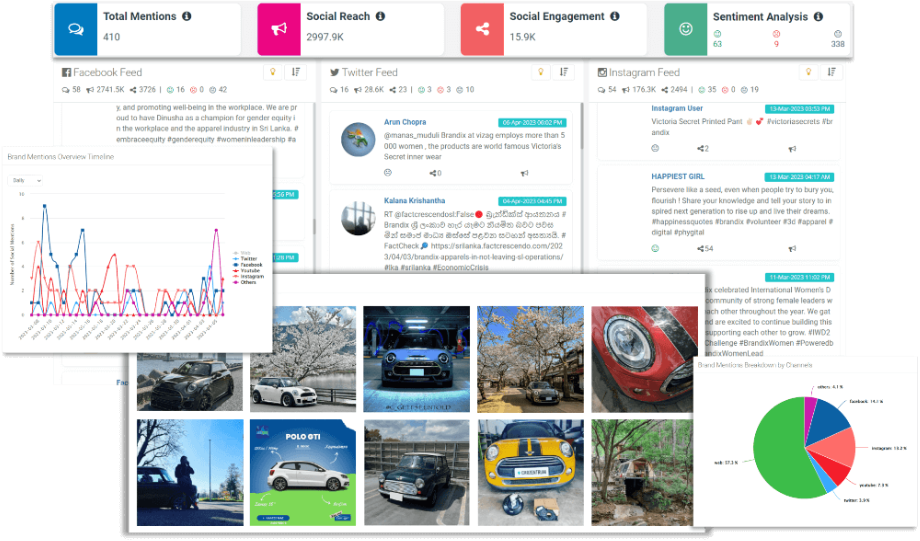
Task: Toggle Others series in timeline legend
Action: click(247, 282)
